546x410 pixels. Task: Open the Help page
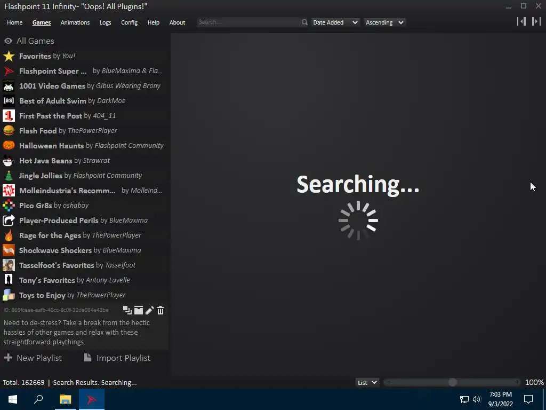[153, 22]
